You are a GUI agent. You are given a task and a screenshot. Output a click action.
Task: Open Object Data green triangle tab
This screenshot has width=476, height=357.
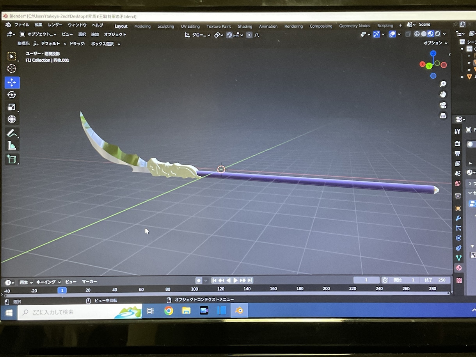point(458,258)
